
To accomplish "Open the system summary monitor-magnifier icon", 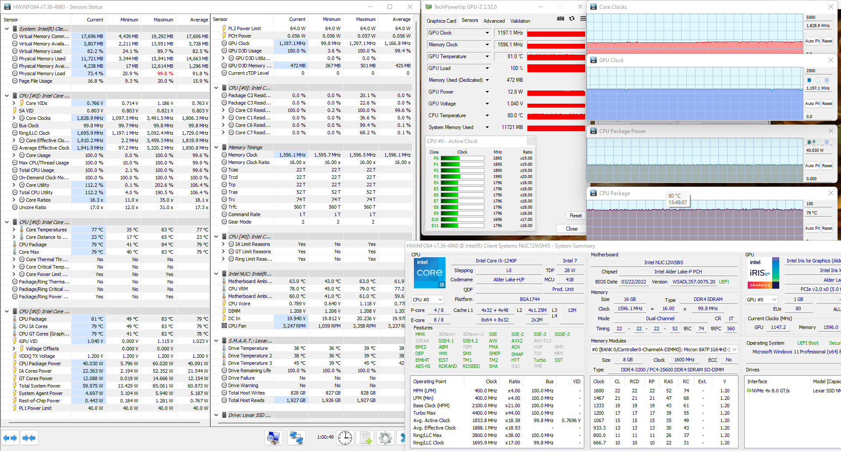I will (x=274, y=438).
